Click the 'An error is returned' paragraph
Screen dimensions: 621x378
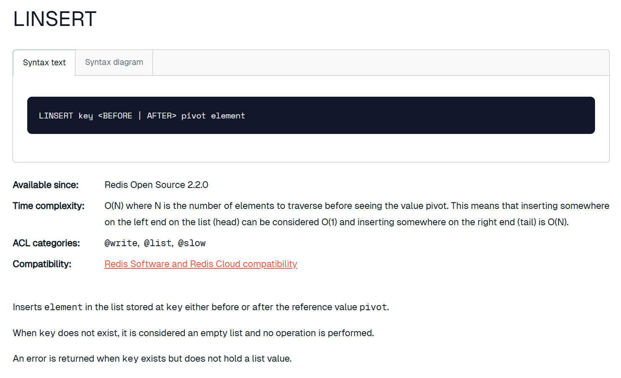pyautogui.click(x=153, y=359)
